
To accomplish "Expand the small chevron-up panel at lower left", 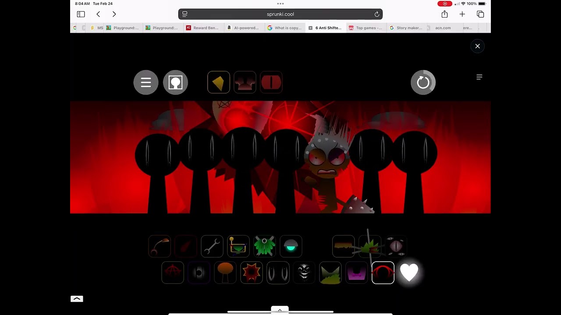I will click(77, 299).
